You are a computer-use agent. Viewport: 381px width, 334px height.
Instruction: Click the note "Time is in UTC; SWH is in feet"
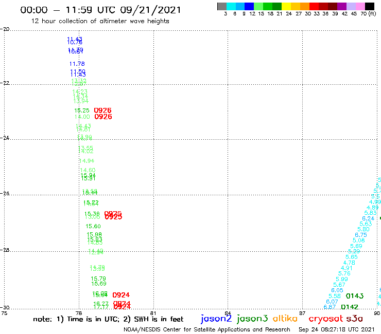click(108, 319)
